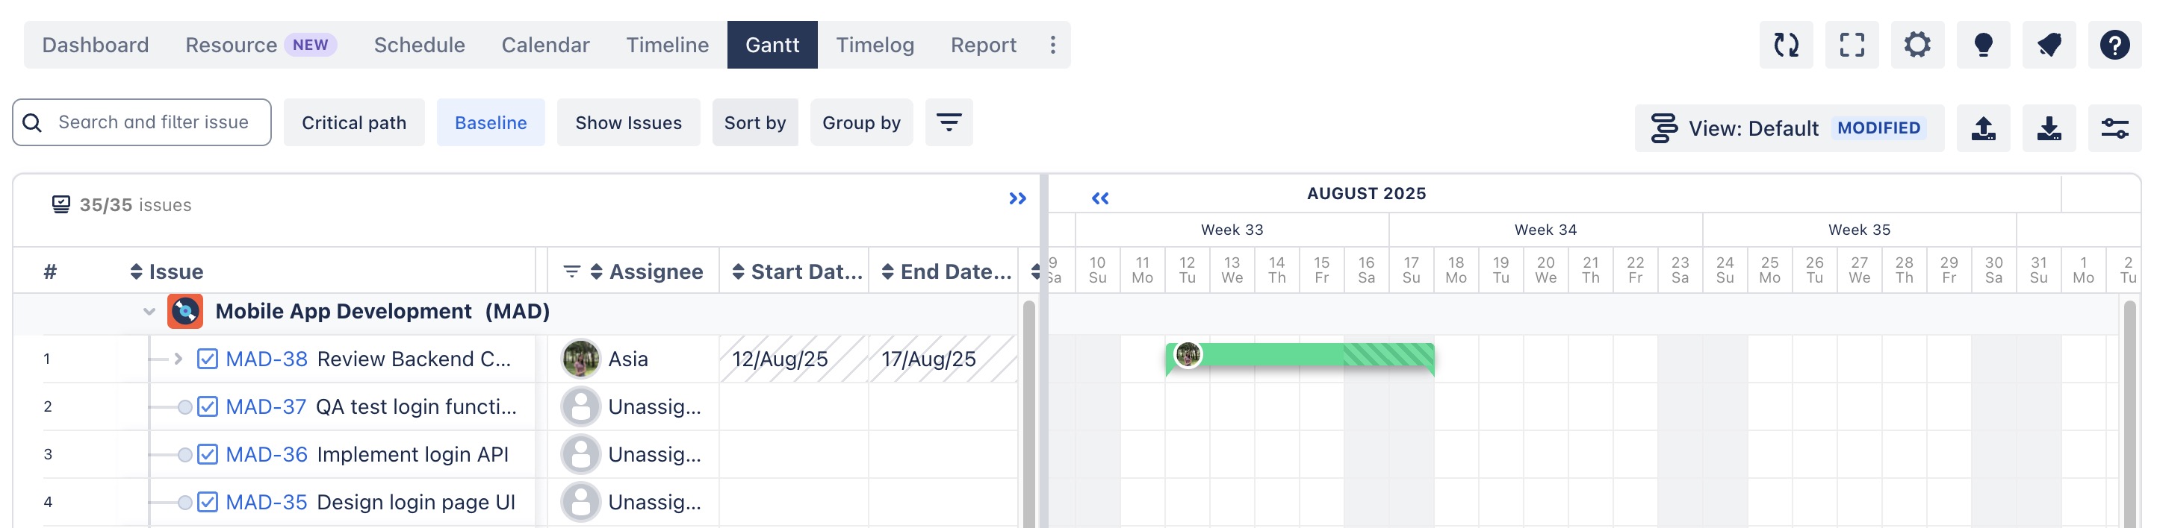Open the Group by dropdown
This screenshot has width=2157, height=528.
pyautogui.click(x=861, y=123)
